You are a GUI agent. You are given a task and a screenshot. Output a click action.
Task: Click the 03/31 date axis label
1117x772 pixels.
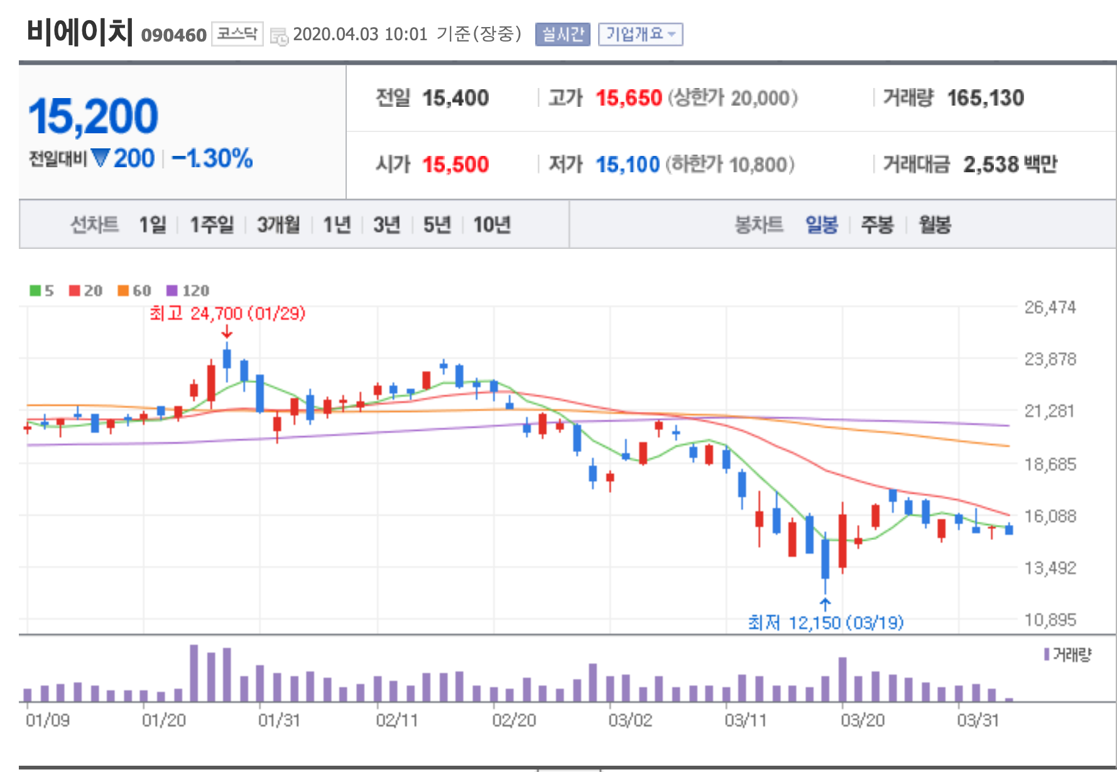point(978,720)
